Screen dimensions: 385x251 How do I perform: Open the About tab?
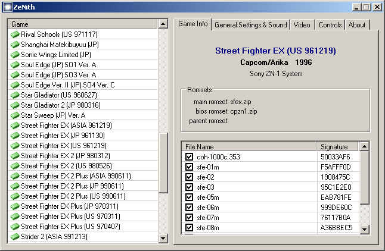coord(357,25)
